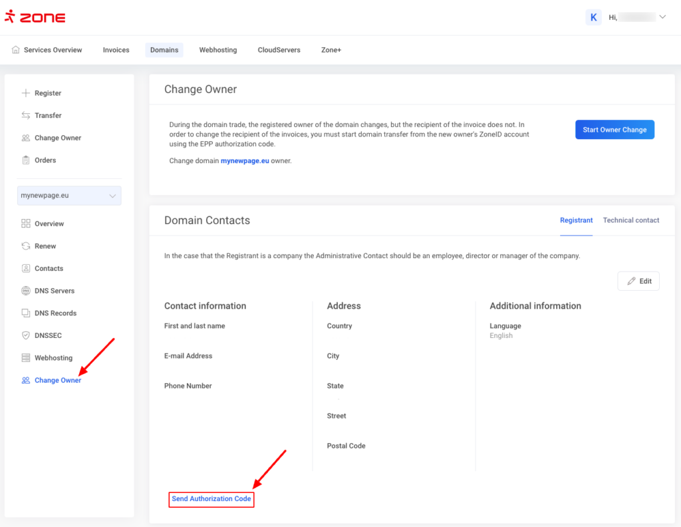Open the mynewpage.eu link in description
The image size is (681, 527).
point(245,161)
